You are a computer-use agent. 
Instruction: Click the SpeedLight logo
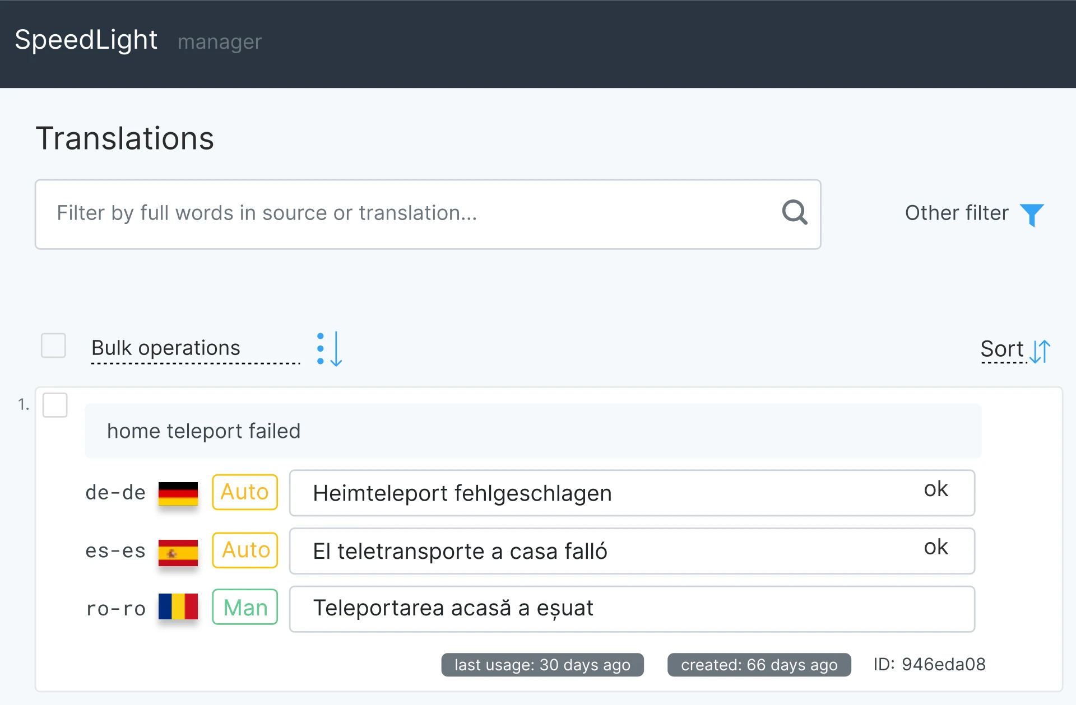click(x=86, y=40)
